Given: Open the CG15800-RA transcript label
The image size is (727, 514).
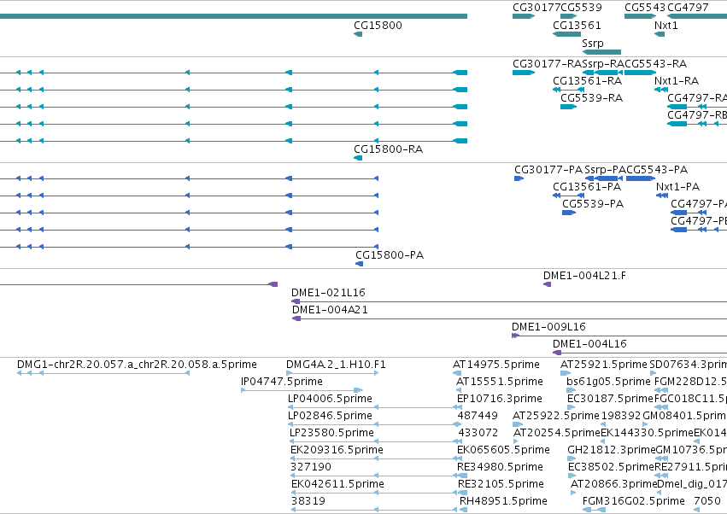Looking at the screenshot, I should click(389, 149).
